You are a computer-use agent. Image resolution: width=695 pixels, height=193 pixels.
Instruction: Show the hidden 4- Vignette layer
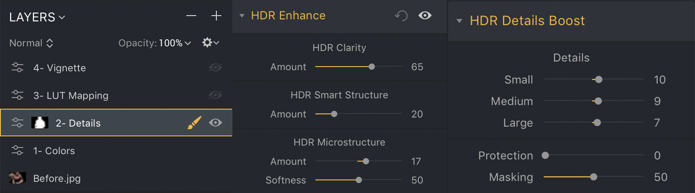(x=215, y=68)
